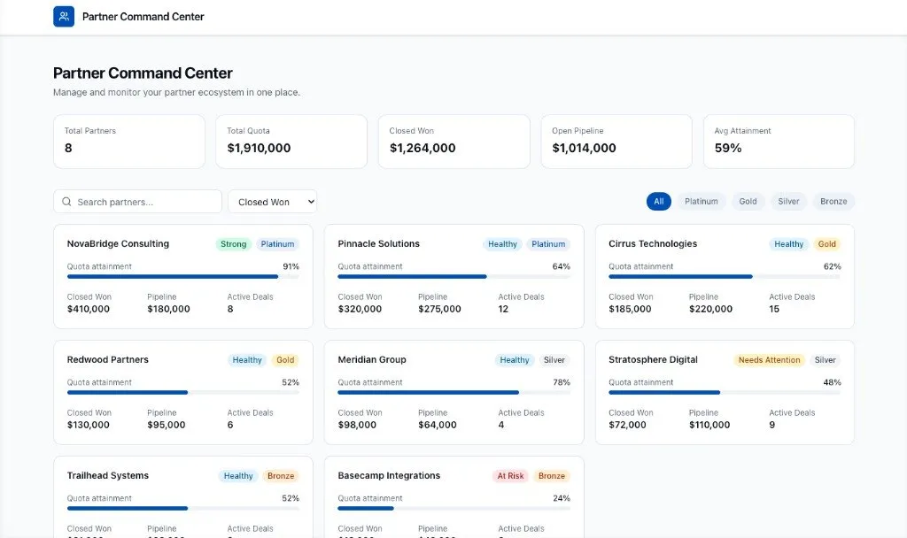Click the Silver badge on Meridian Group

pos(554,360)
